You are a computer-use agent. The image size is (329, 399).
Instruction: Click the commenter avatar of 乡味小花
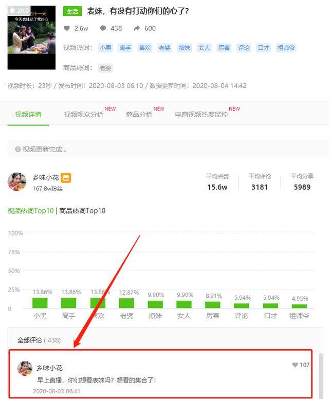(x=25, y=368)
